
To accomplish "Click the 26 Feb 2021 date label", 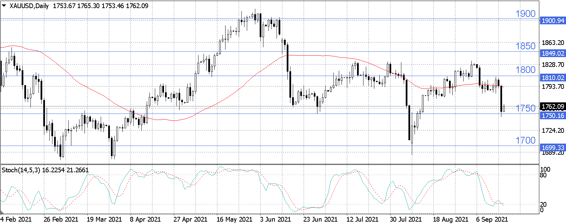I will [61, 219].
